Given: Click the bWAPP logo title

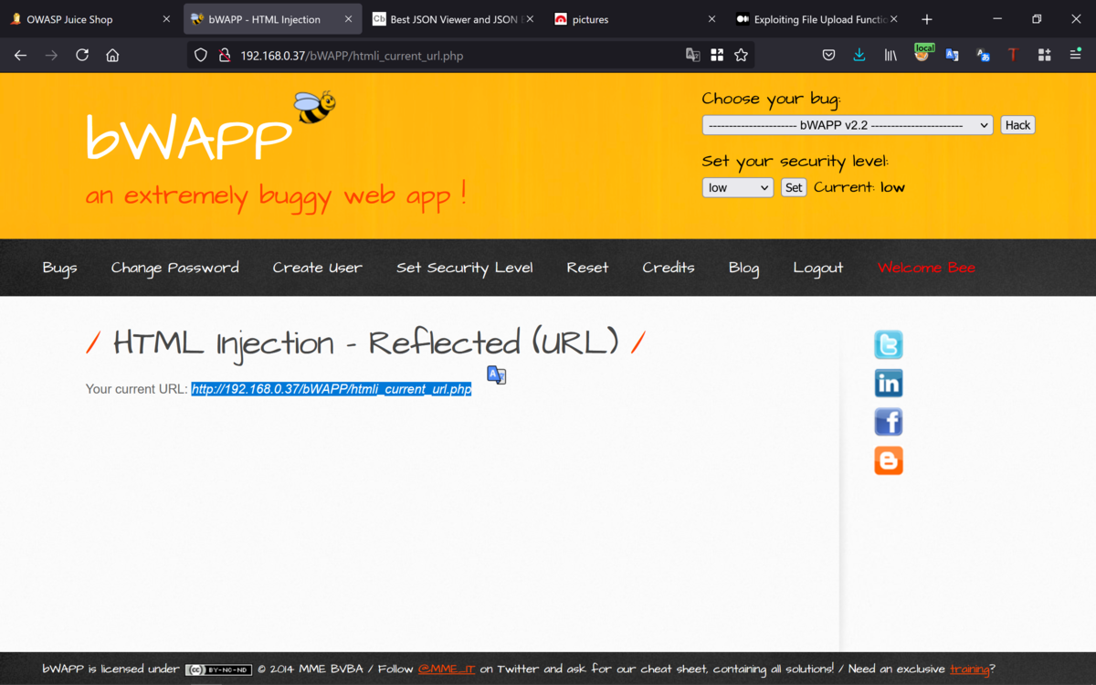Looking at the screenshot, I should [x=188, y=139].
